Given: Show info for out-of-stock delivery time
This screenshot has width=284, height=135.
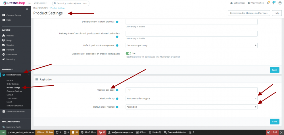Looking at the screenshot, I should point(117,37).
